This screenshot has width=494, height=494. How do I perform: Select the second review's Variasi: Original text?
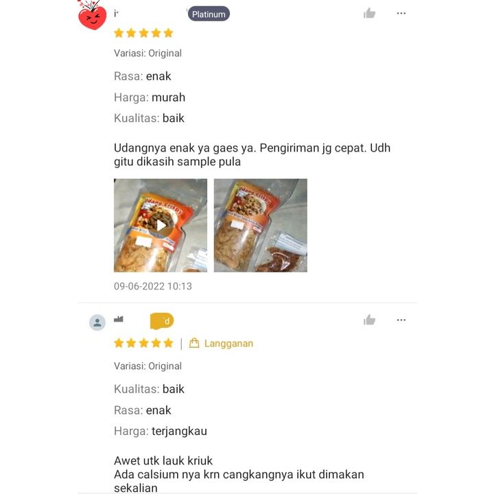click(148, 366)
